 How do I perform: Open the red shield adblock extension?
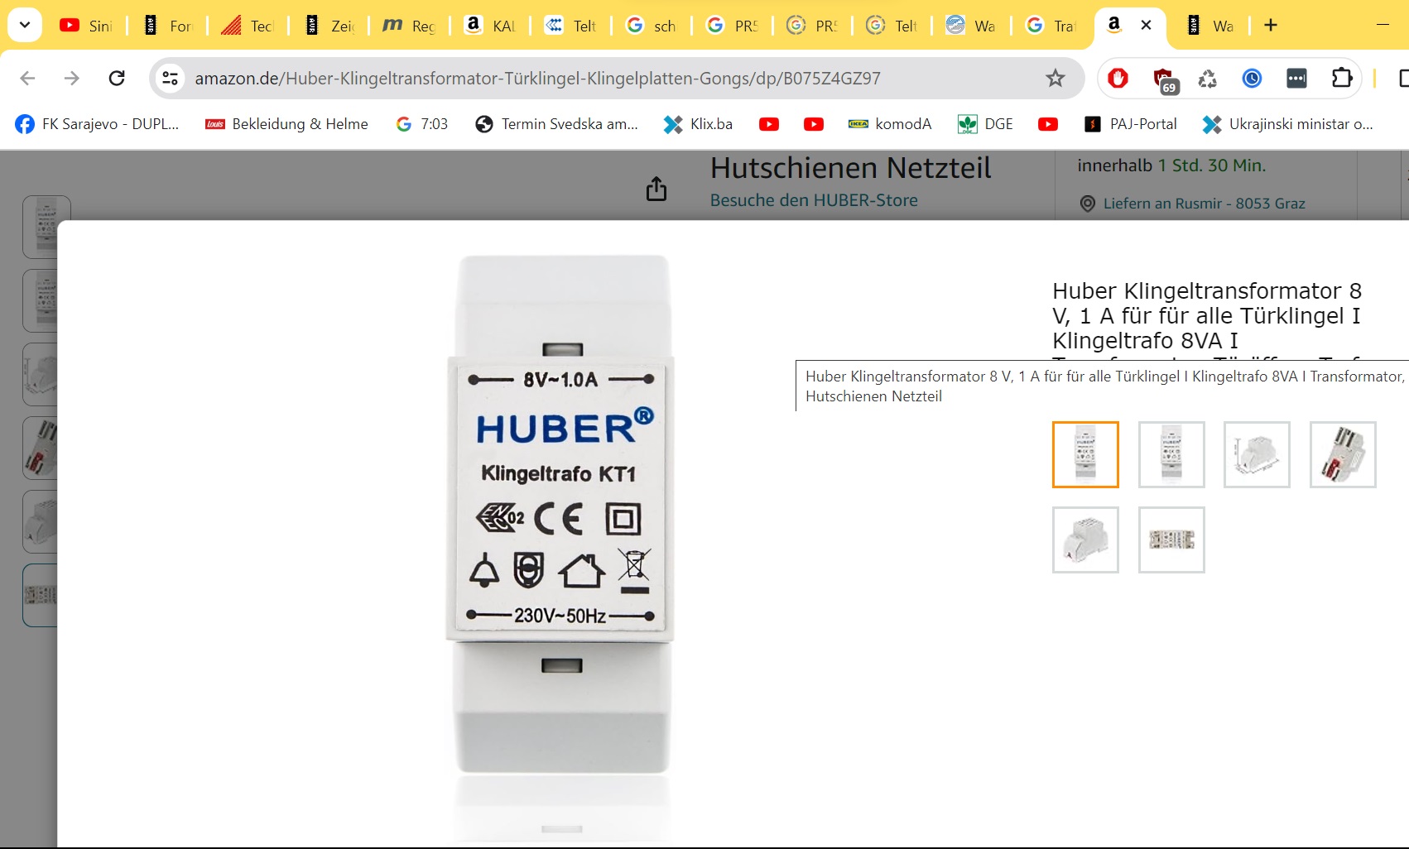1118,78
